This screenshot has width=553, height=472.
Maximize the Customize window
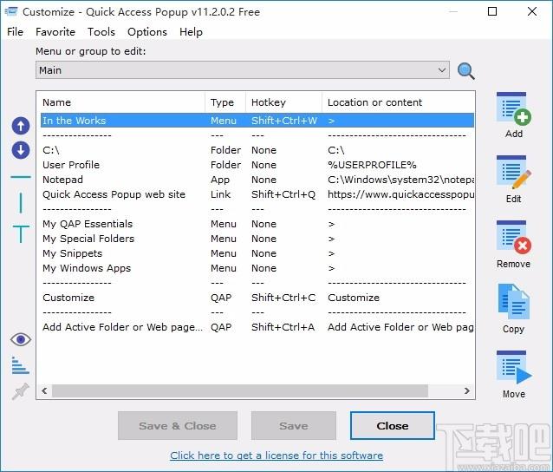[492, 11]
